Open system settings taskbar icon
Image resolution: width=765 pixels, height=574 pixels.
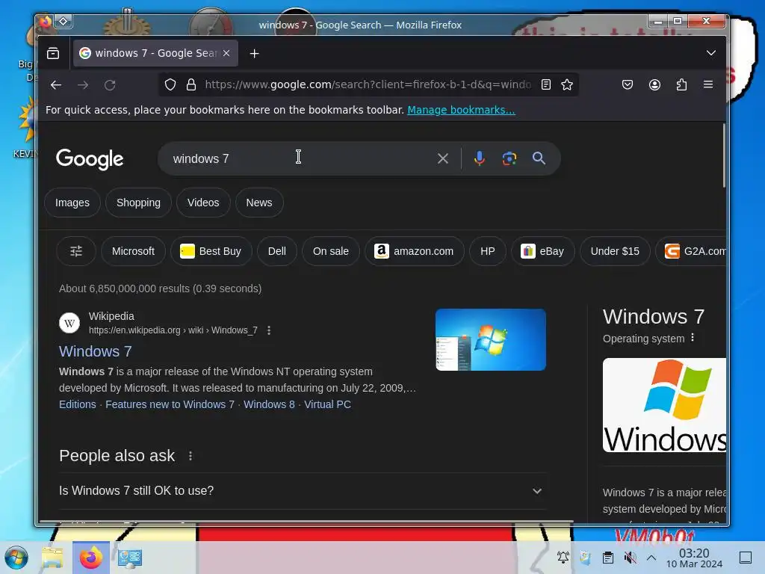coord(130,558)
